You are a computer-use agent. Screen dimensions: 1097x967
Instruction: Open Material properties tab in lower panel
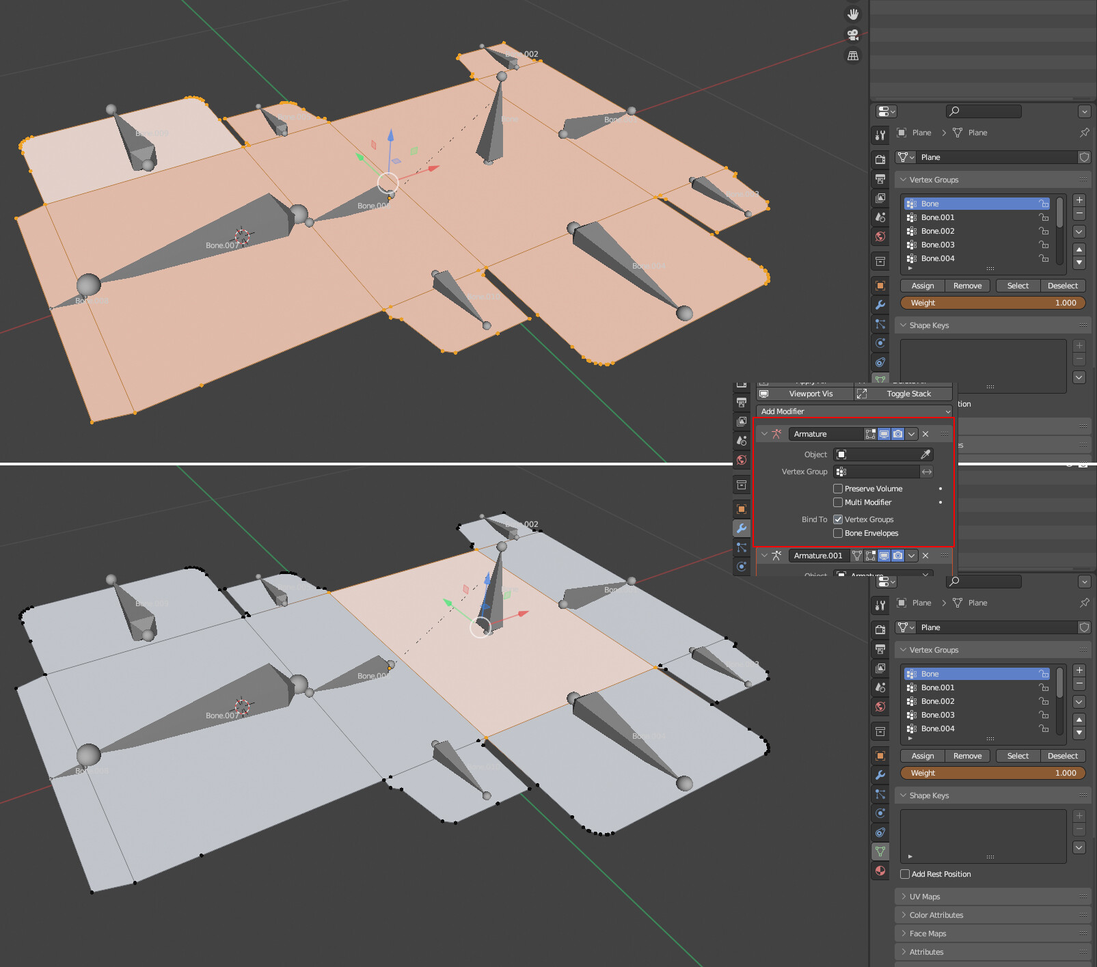[x=880, y=871]
